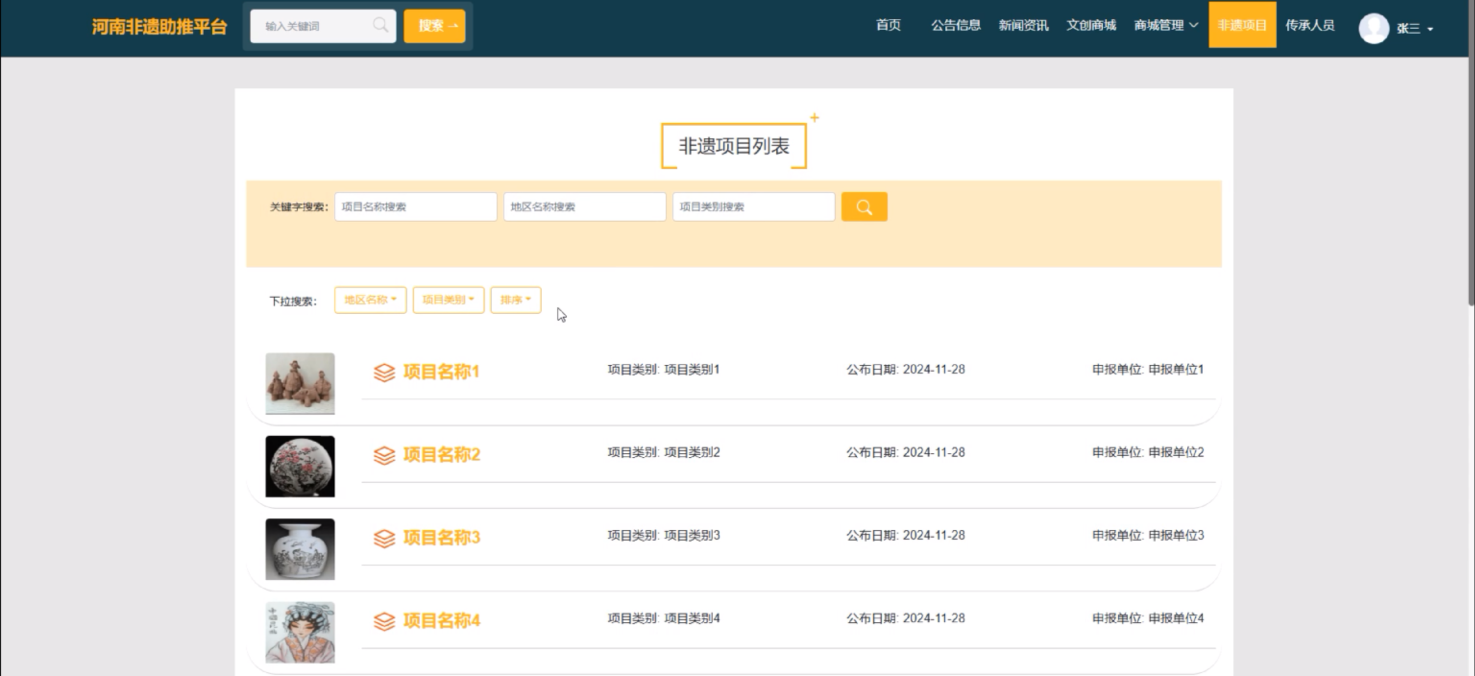Go to 公告信息 page

955,25
